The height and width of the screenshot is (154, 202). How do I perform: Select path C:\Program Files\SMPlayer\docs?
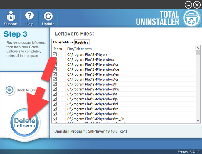pyautogui.click(x=90, y=59)
